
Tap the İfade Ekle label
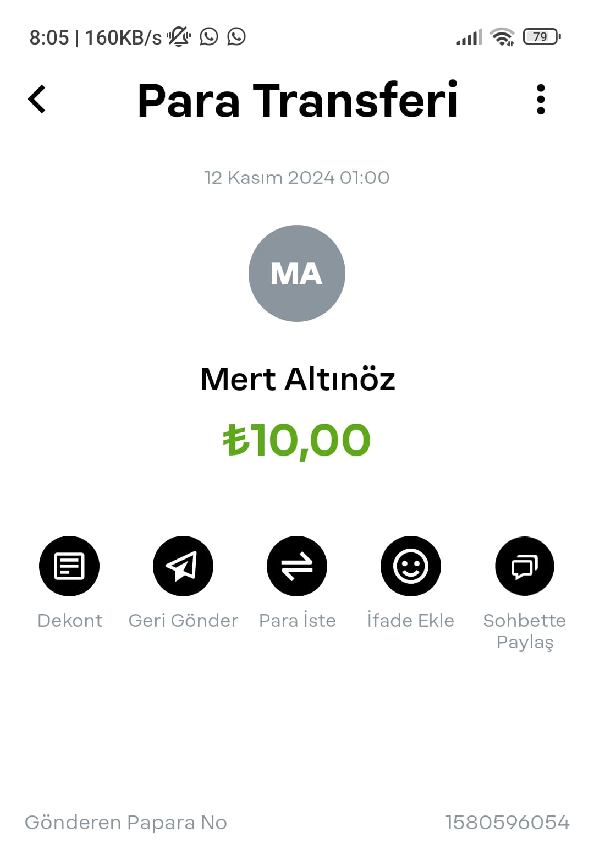[x=411, y=620]
